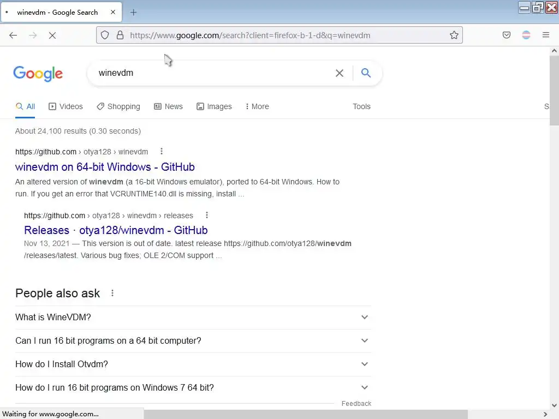Open a new tab with the plus button
Viewport: 559px width, 419px height.
[x=133, y=13]
